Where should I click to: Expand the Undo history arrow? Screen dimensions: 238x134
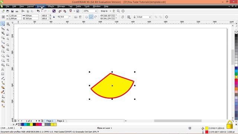pos(42,11)
